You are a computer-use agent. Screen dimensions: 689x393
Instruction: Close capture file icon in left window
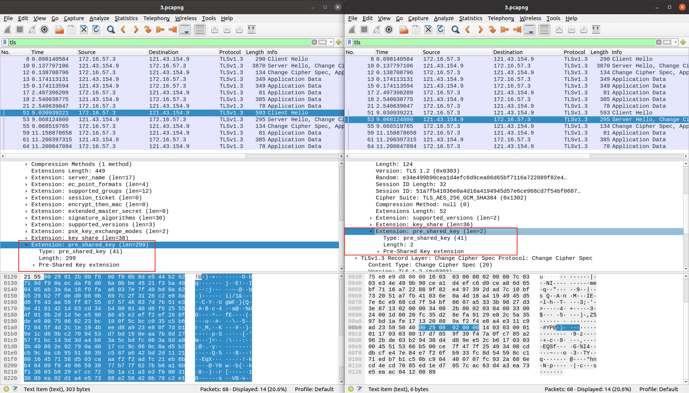(x=84, y=29)
